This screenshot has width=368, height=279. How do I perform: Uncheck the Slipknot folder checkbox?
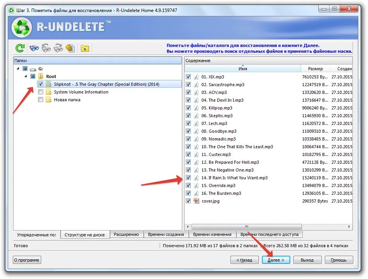click(x=40, y=84)
